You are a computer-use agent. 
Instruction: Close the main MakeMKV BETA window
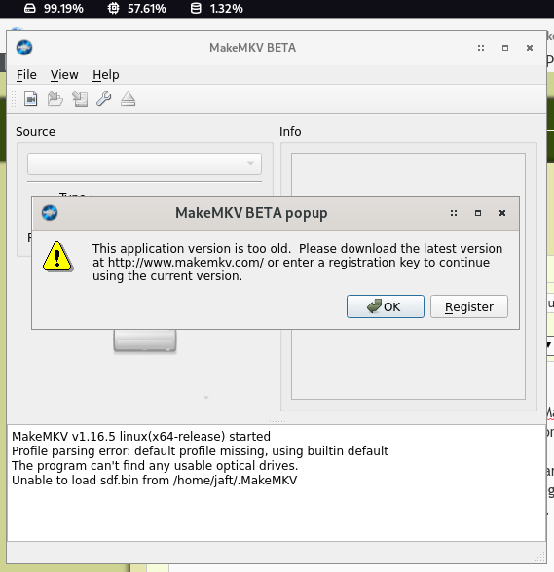[x=530, y=48]
